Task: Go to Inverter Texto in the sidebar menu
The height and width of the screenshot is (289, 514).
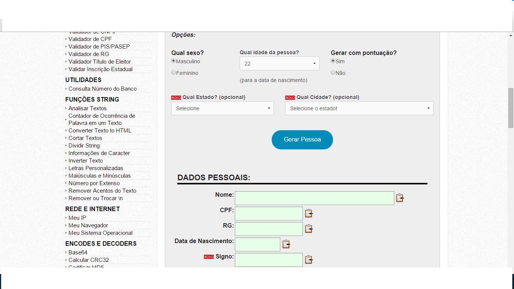Action: pyautogui.click(x=85, y=161)
